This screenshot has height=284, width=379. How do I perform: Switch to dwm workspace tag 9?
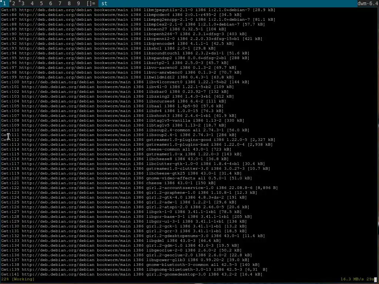coord(78,3)
